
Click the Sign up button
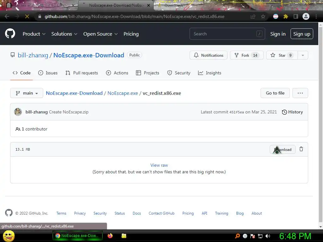[x=302, y=34]
